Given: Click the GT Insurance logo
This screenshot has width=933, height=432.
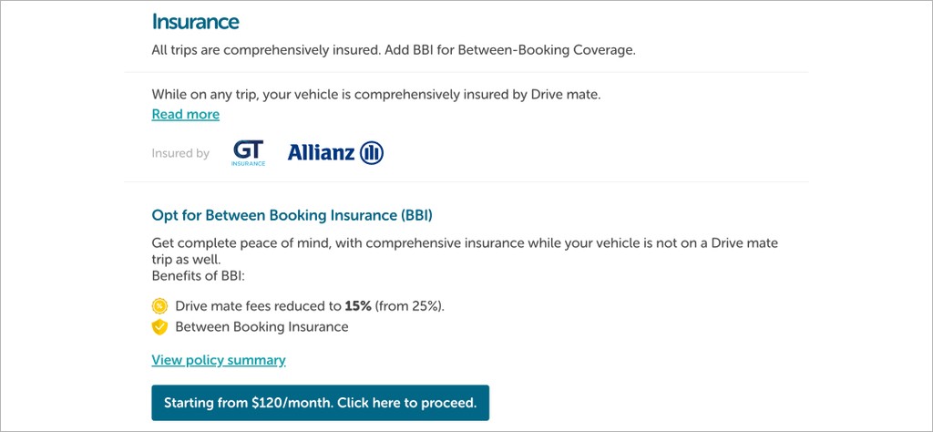Looking at the screenshot, I should click(249, 152).
